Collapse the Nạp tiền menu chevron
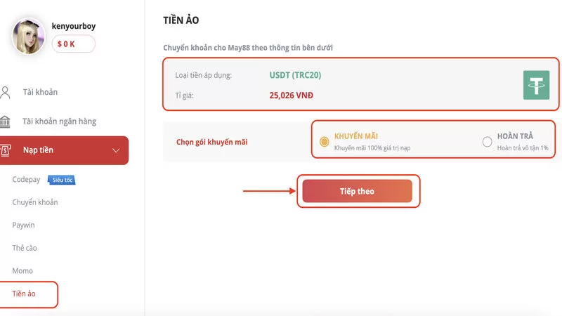 coord(117,150)
